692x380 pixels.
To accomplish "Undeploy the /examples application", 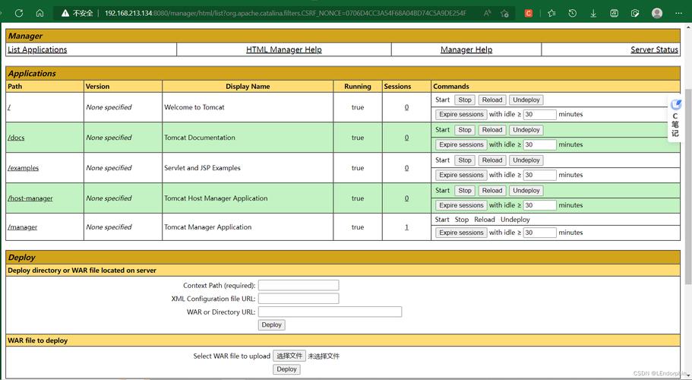I will 526,160.
